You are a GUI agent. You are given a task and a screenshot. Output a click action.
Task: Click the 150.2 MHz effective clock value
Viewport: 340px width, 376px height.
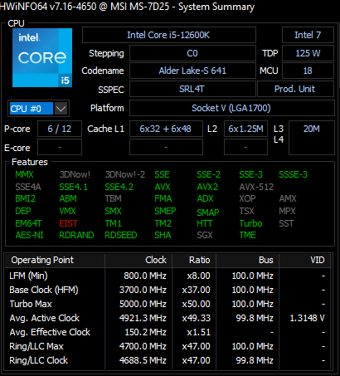coord(145,332)
